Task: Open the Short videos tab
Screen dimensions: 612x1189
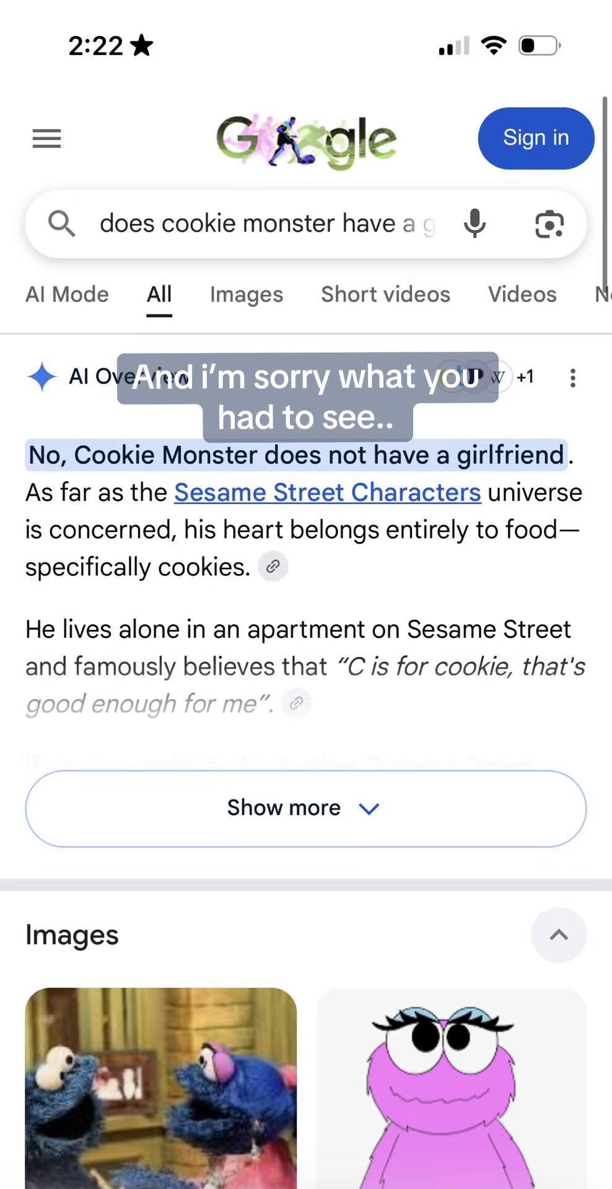Action: click(385, 295)
